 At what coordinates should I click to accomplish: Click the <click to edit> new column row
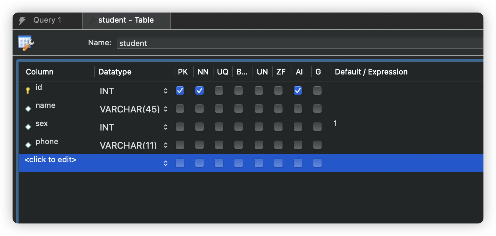pos(51,160)
